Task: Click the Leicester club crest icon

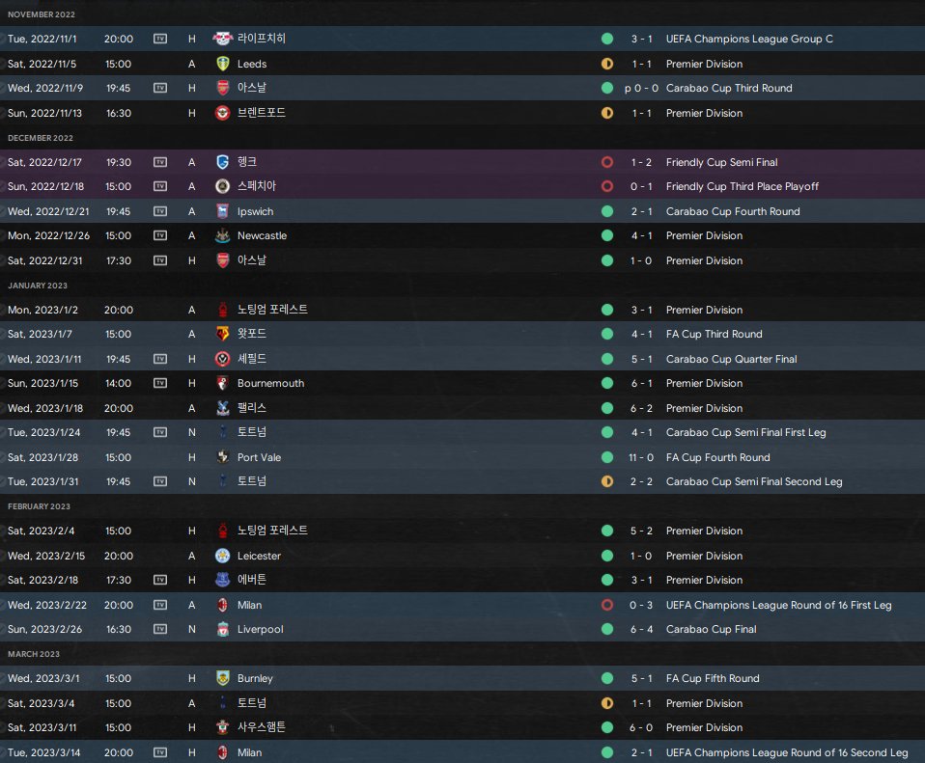Action: click(222, 556)
